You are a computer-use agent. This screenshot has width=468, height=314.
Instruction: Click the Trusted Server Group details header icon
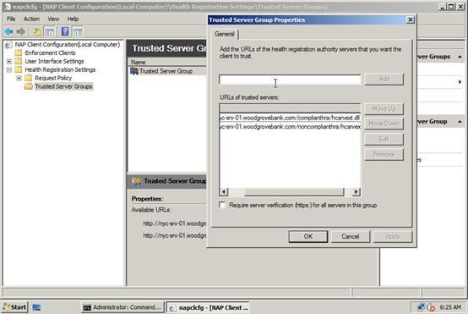[x=137, y=181]
